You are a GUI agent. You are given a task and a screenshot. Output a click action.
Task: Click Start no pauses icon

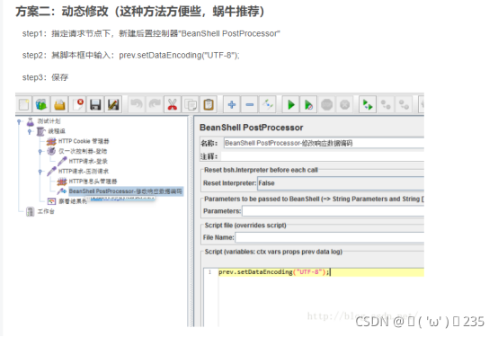coord(308,104)
